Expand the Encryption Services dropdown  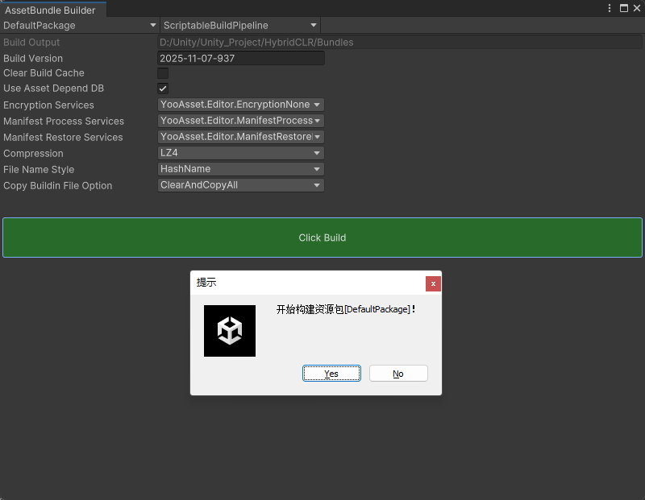[x=240, y=105]
